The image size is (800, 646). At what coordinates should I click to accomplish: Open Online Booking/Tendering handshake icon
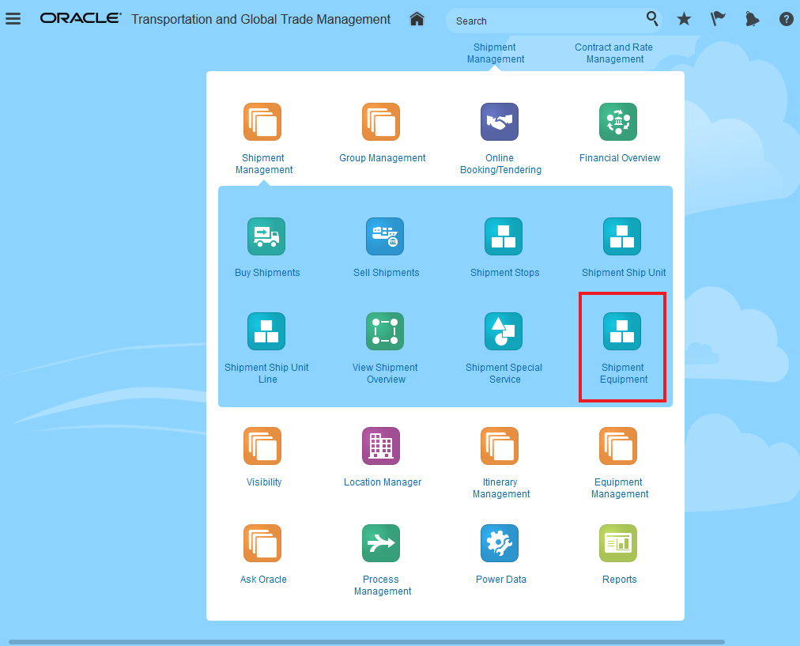point(500,122)
